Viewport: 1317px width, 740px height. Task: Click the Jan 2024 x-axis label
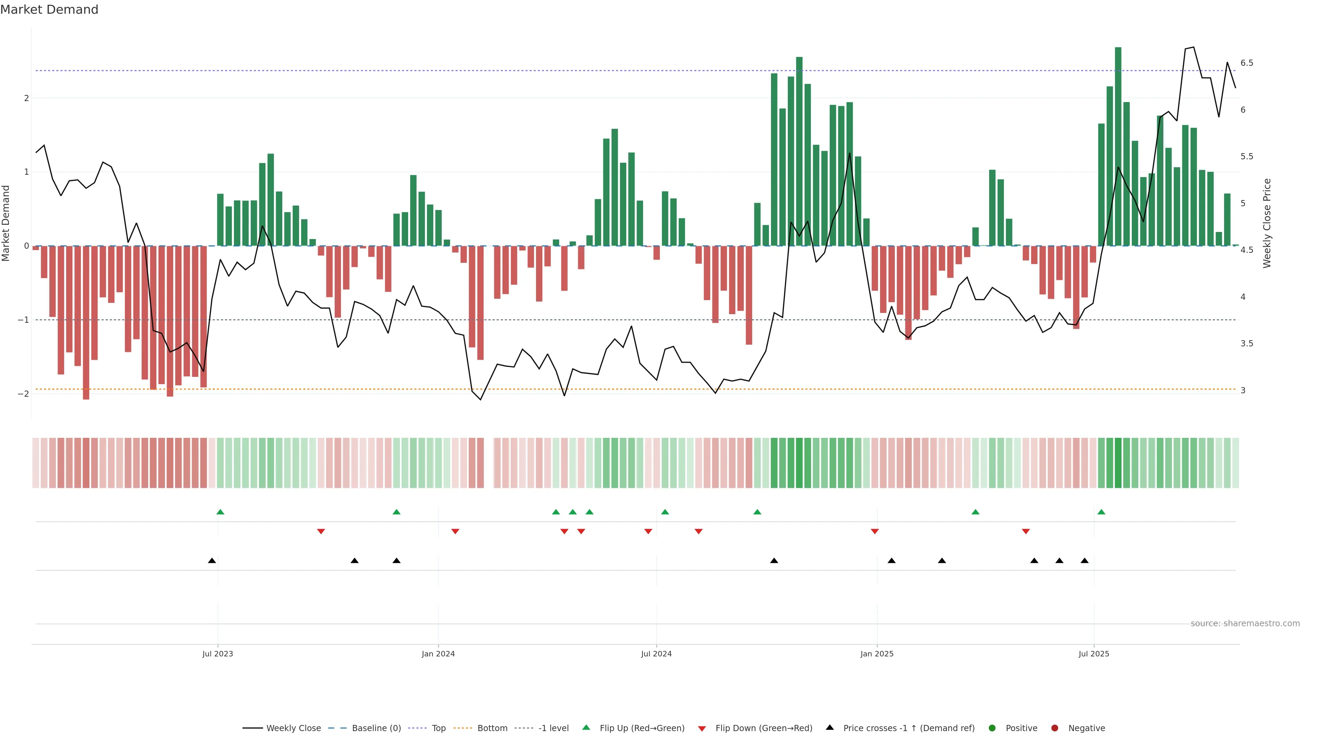click(x=438, y=654)
